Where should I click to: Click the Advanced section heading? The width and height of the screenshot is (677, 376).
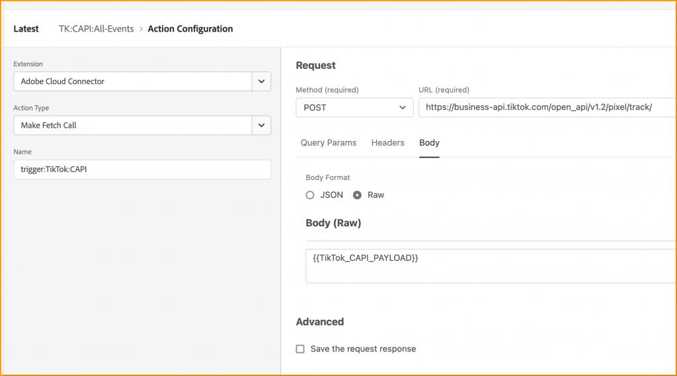(320, 322)
